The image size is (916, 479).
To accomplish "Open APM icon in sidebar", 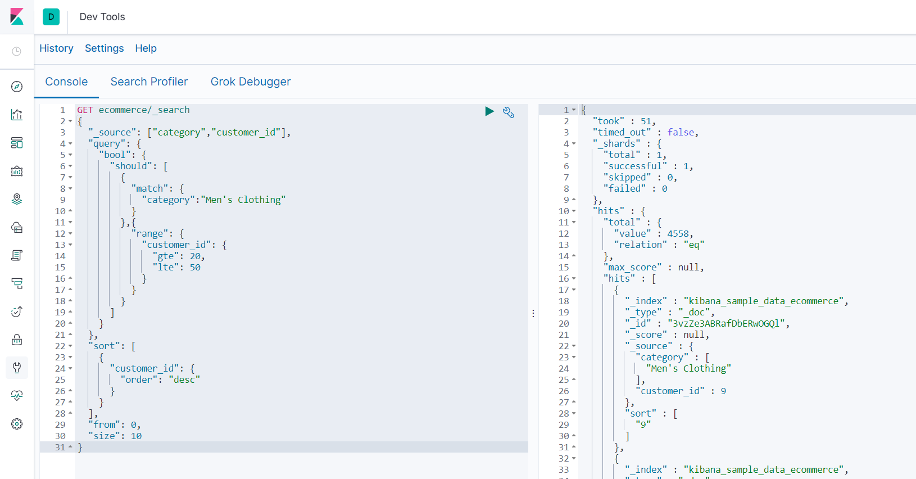I will point(17,283).
